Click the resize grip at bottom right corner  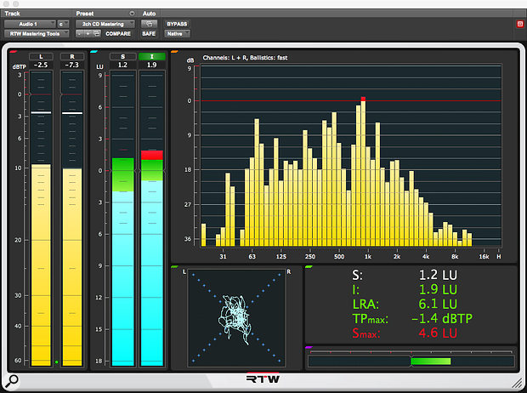click(x=517, y=383)
